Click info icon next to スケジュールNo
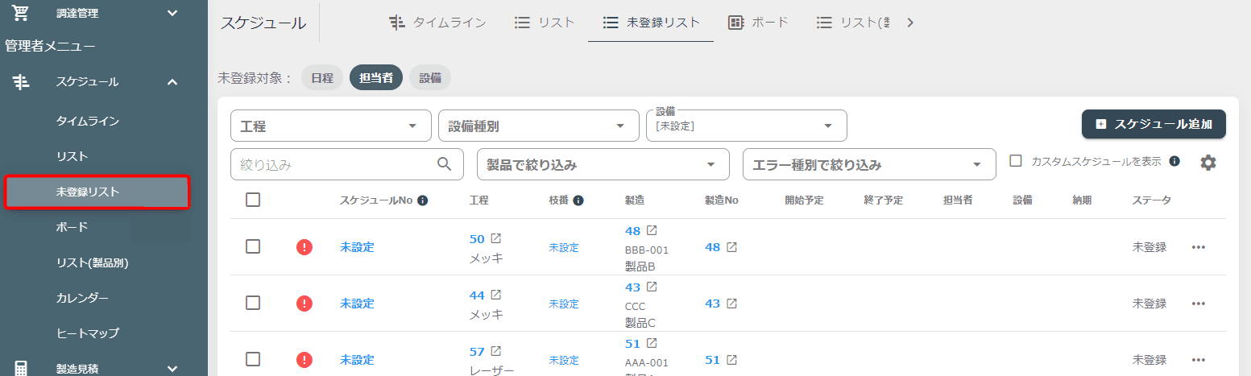 coord(422,200)
